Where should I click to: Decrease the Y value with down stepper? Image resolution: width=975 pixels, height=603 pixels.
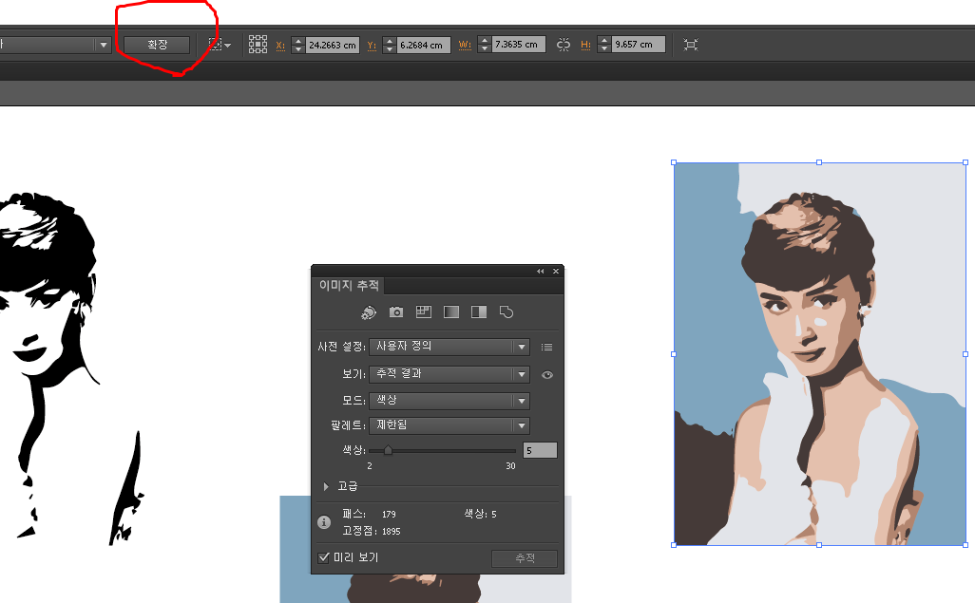point(390,49)
